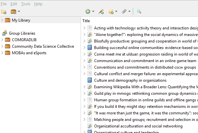The height and width of the screenshot is (133, 198).
Task: Expand the MOBAs and eSports library
Action: [2, 53]
